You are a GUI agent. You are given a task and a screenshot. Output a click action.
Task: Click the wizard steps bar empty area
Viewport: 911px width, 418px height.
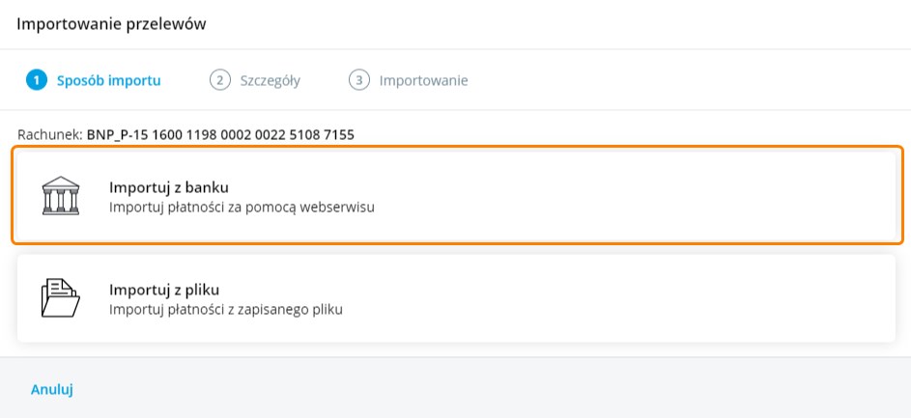[676, 80]
